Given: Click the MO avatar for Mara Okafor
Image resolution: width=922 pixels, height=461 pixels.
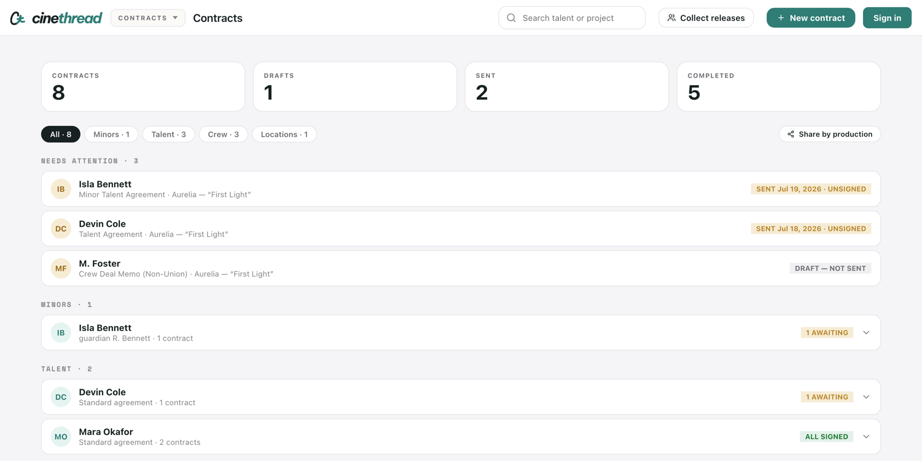Looking at the screenshot, I should [x=61, y=437].
